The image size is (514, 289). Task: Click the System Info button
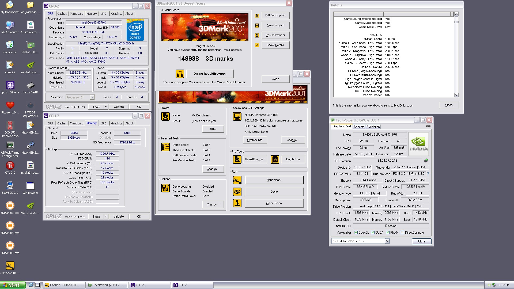click(255, 140)
